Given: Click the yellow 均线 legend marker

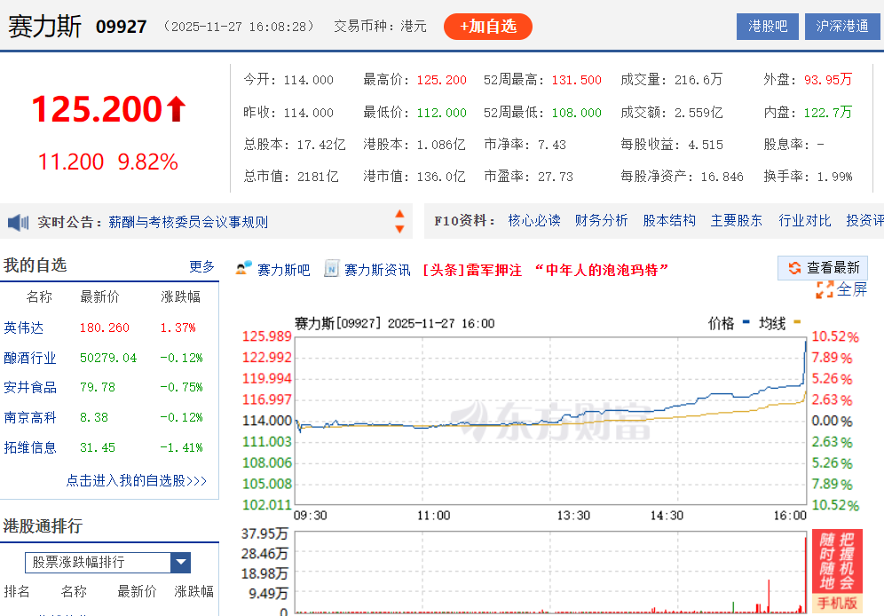Looking at the screenshot, I should (797, 322).
